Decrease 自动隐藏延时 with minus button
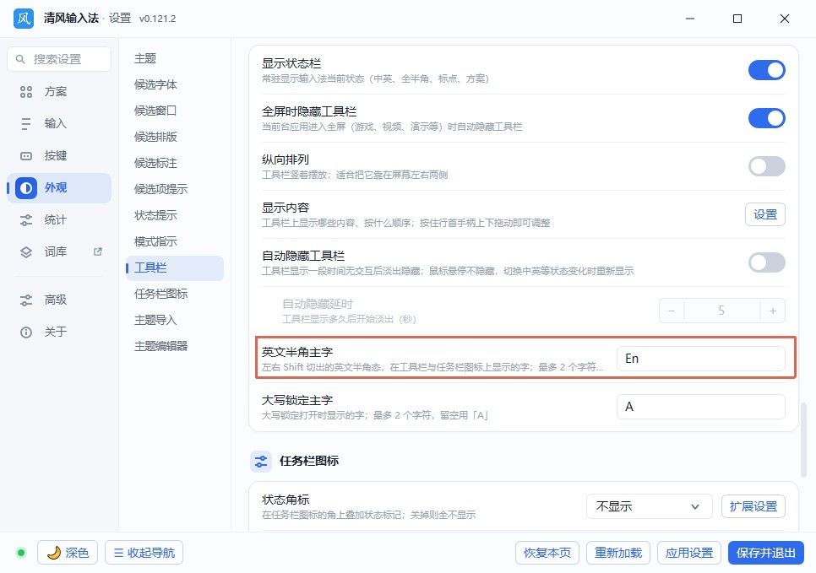Image resolution: width=816 pixels, height=573 pixels. point(672,311)
